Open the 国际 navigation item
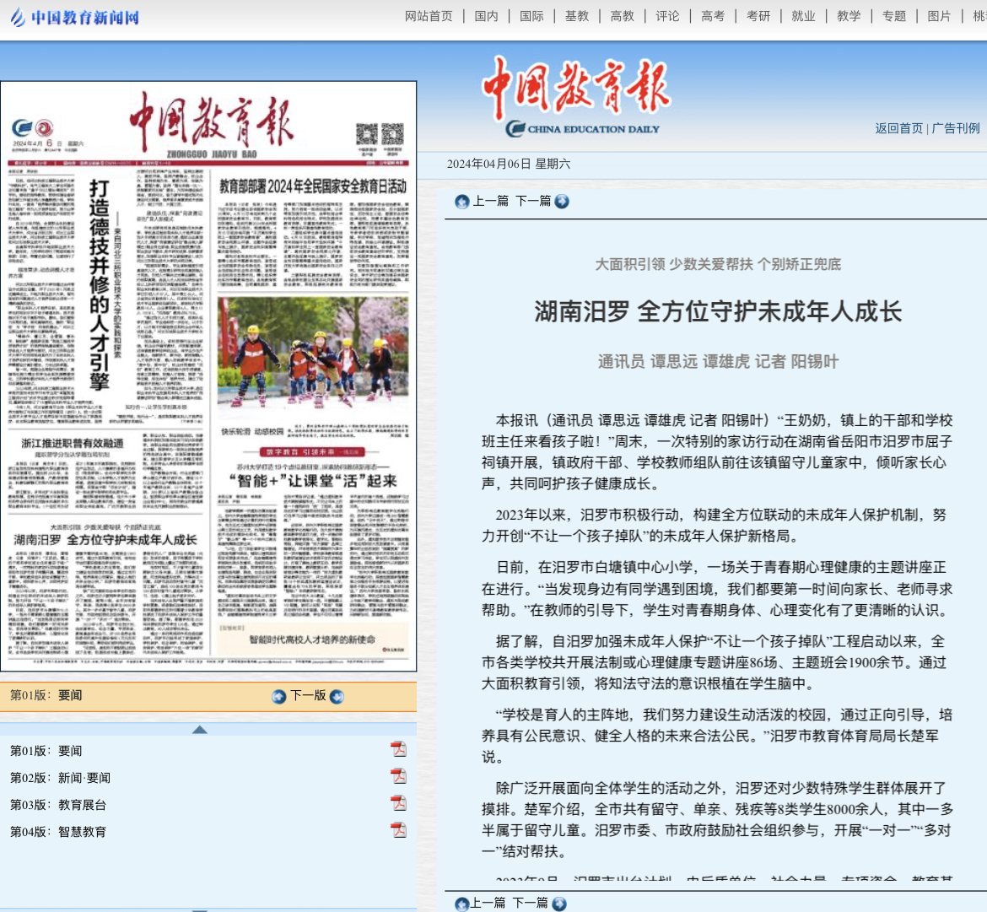The width and height of the screenshot is (987, 912). 531,16
